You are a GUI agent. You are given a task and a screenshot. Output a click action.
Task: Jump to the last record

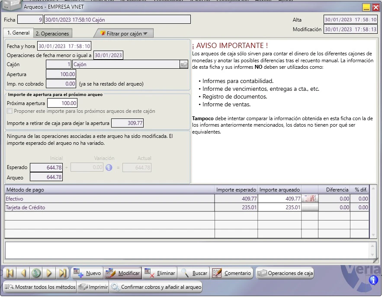pyautogui.click(x=62, y=273)
